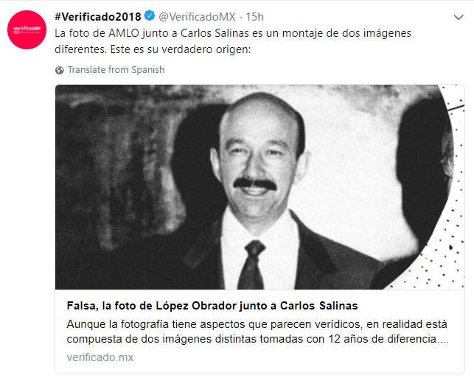Open the @VerificadoMX handle

[197, 17]
